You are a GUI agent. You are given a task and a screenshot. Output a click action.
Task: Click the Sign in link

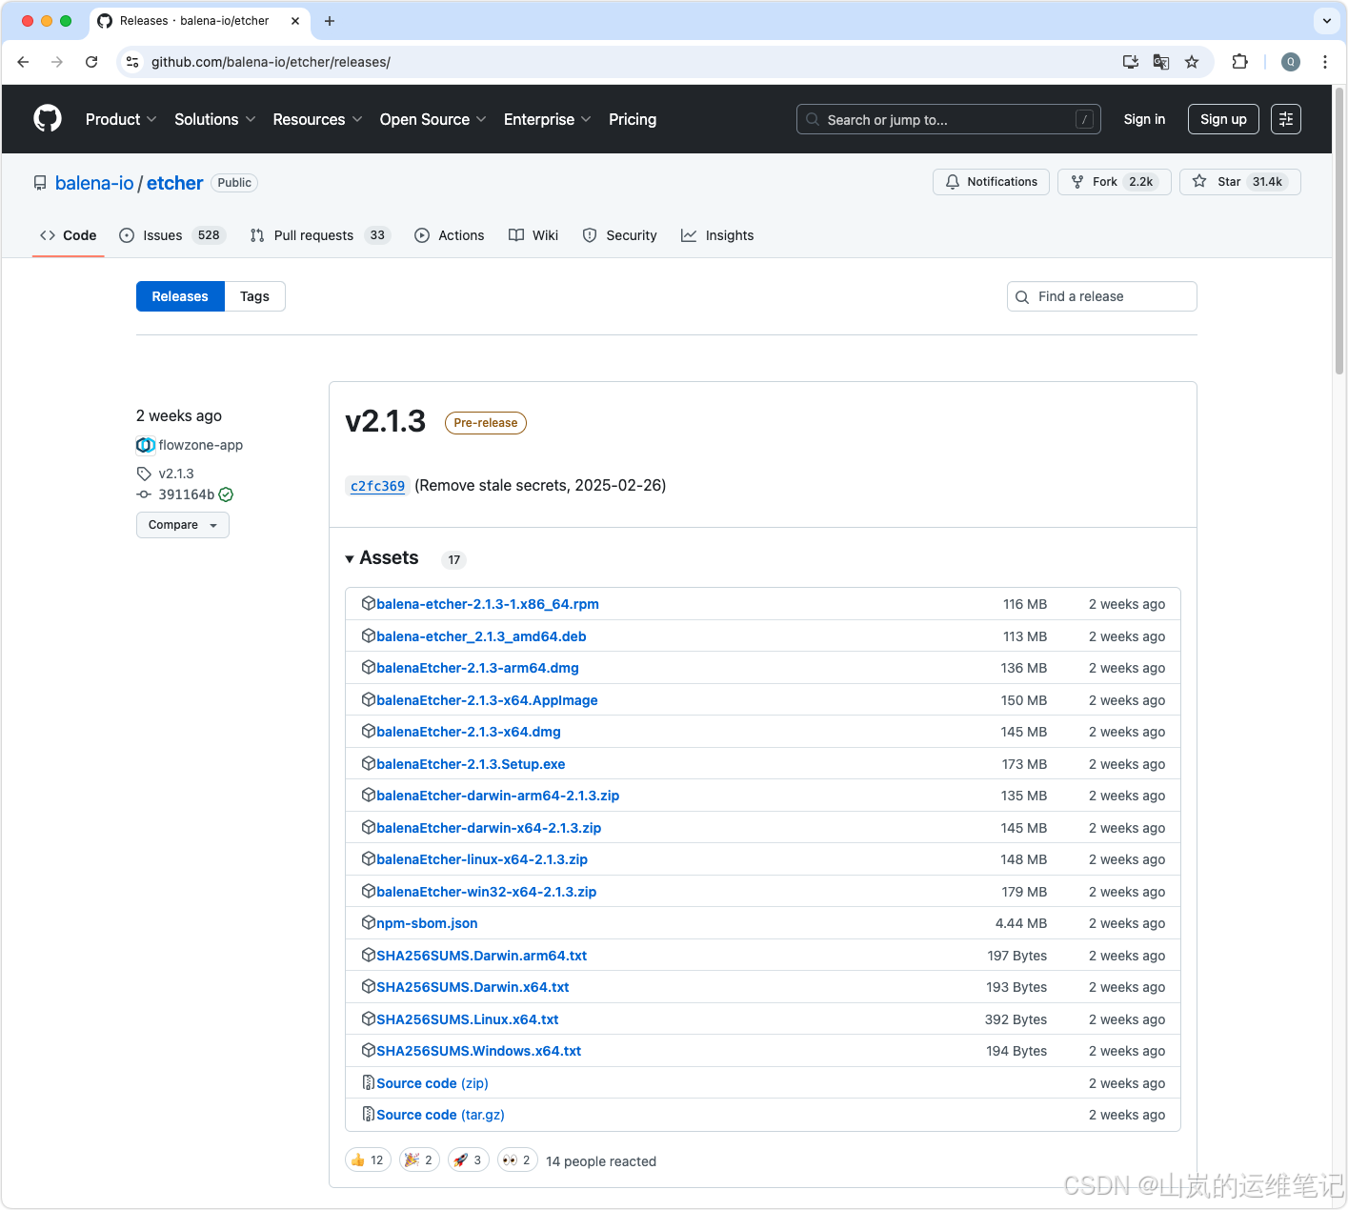pos(1144,119)
